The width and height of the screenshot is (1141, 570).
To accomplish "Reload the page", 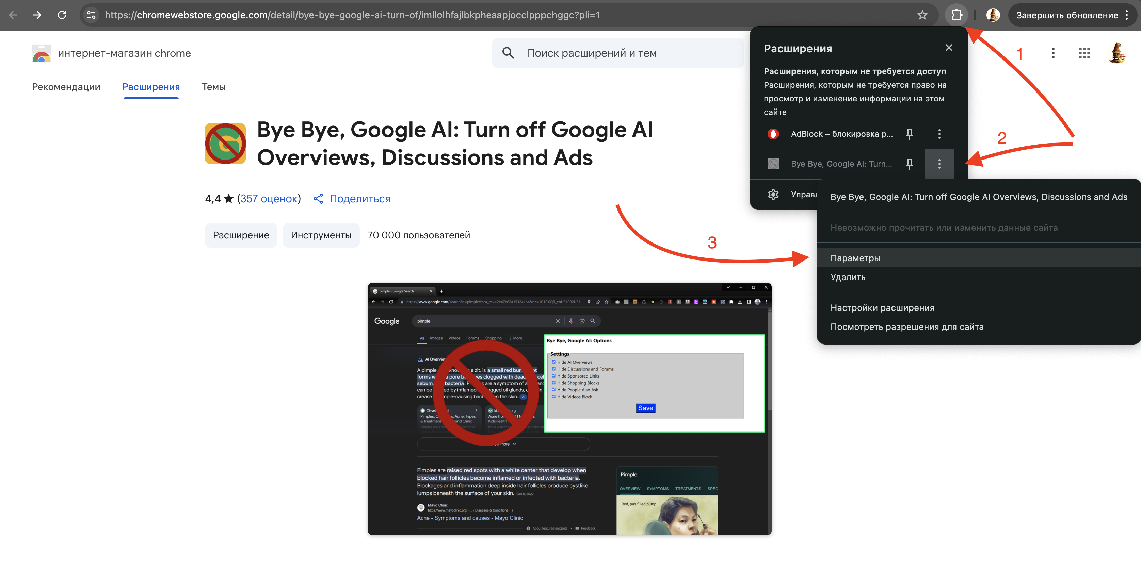I will 62,15.
